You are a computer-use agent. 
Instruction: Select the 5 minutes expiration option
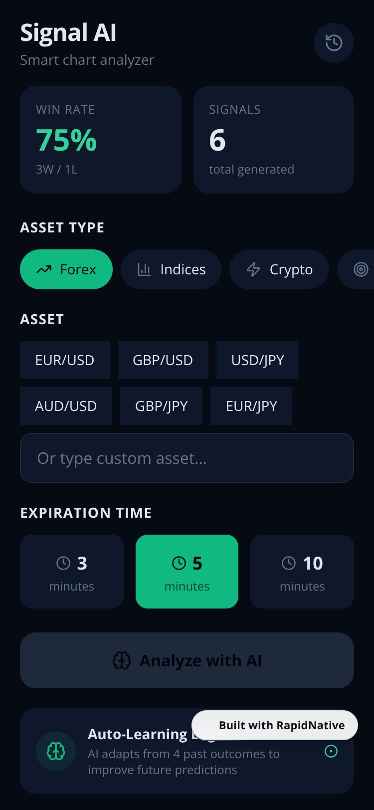[187, 572]
